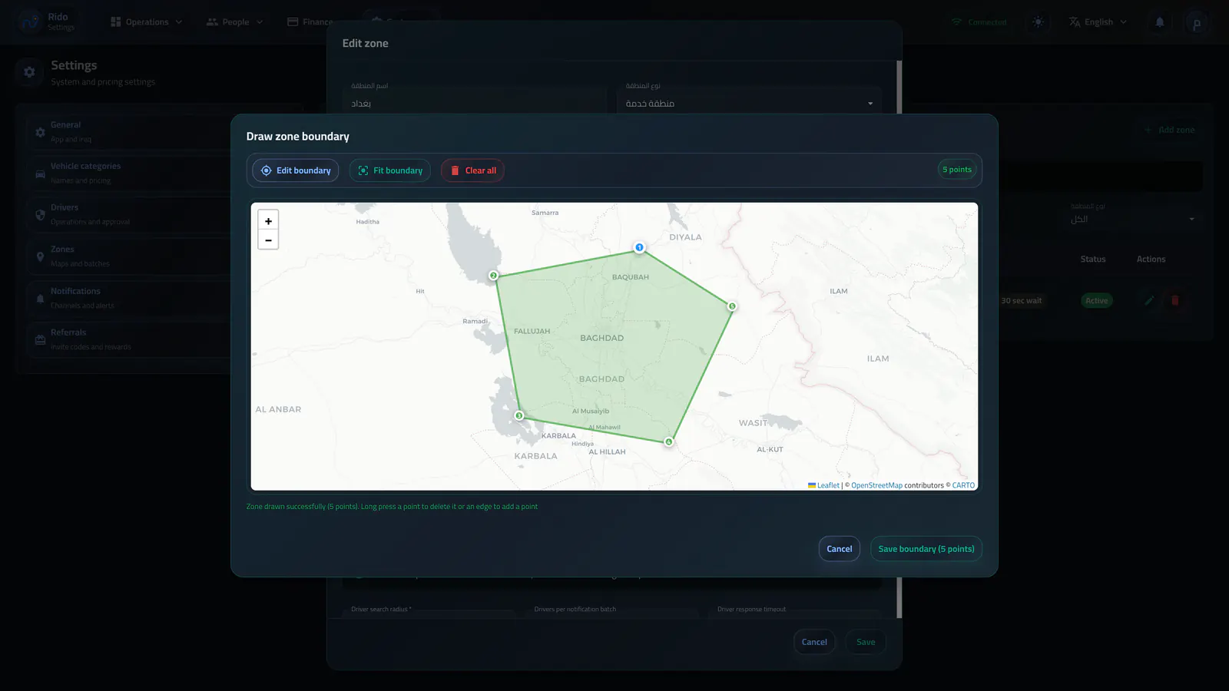Expand the zone type dropdown arrow
This screenshot has width=1229, height=691.
coord(870,104)
